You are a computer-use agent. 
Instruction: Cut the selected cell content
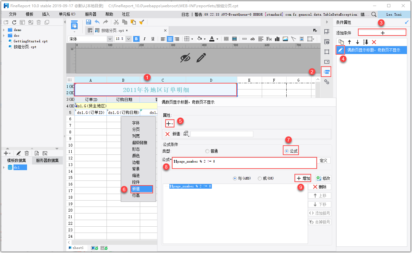click(116, 22)
